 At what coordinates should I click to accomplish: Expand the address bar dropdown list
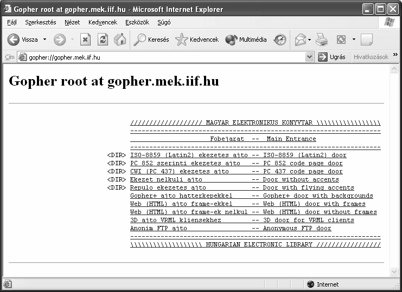pos(309,57)
